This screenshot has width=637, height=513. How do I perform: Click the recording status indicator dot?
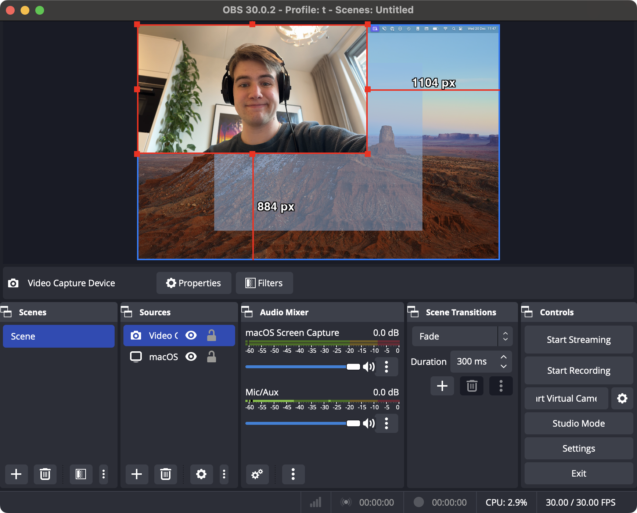click(x=419, y=502)
